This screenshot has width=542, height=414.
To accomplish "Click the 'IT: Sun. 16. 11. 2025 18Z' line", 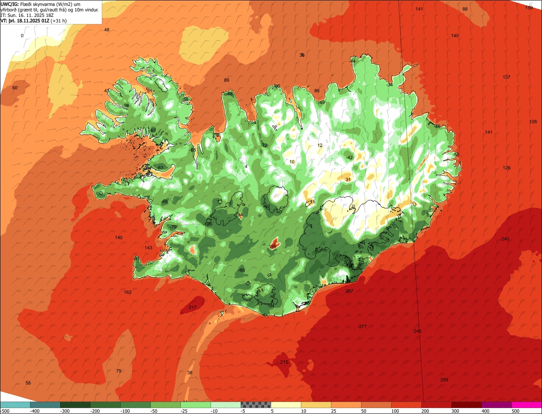I will (x=28, y=15).
